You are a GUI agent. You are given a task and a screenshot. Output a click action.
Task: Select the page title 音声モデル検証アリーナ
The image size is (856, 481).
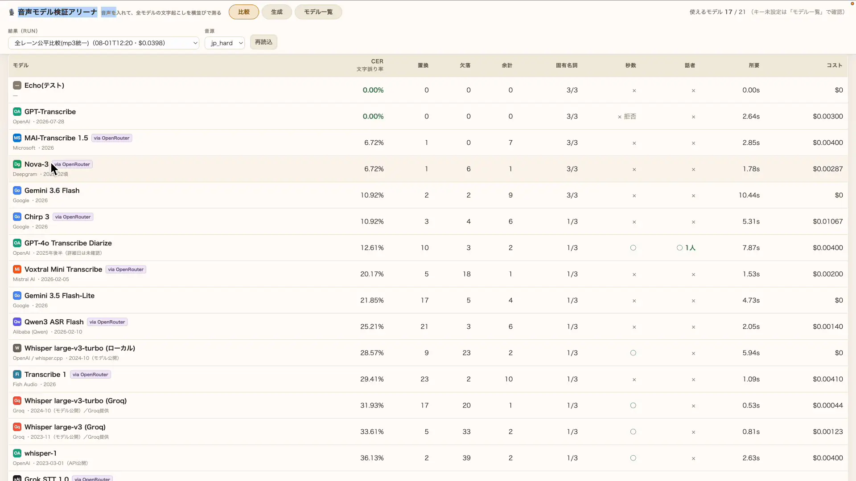[x=58, y=12]
